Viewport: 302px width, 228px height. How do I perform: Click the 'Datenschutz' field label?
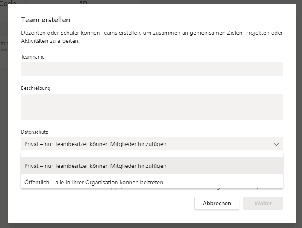coord(35,132)
